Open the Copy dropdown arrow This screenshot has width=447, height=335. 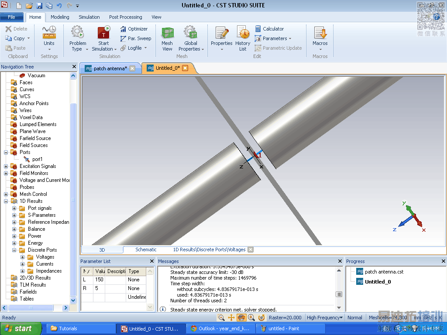pyautogui.click(x=28, y=38)
